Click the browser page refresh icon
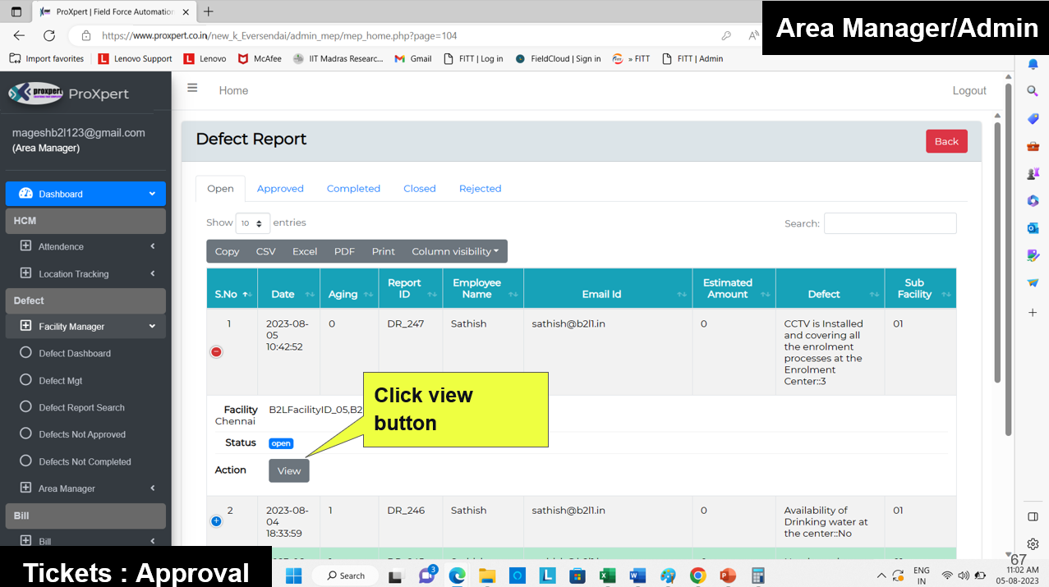 pos(49,35)
